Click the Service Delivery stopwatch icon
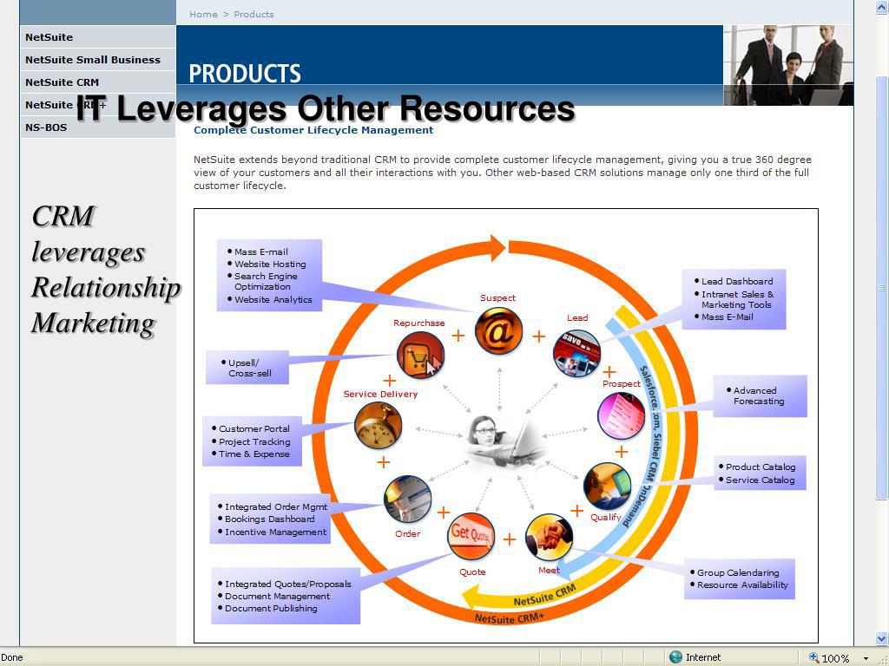This screenshot has height=666, width=889. (379, 425)
